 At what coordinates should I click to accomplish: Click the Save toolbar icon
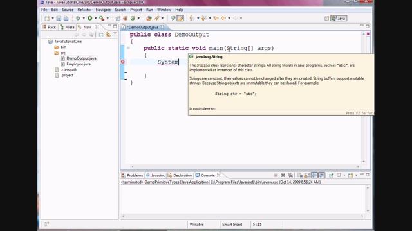point(59,18)
